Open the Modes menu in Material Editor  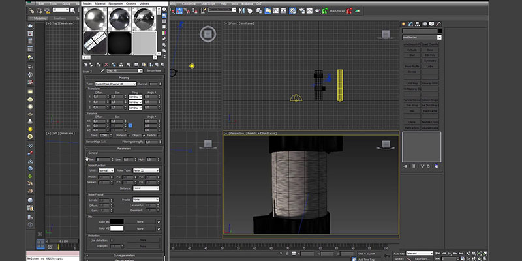[x=87, y=3]
